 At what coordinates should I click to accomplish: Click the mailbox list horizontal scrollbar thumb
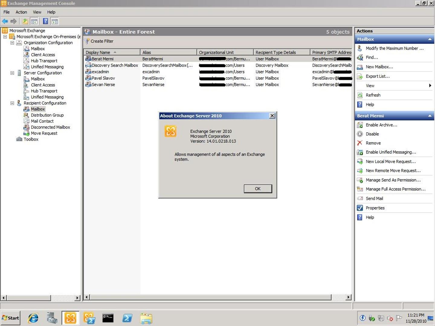[x=211, y=297]
